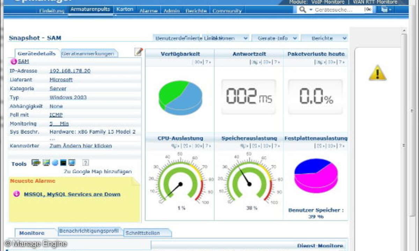Open the Einleitung menu tab
Viewport: 419px width, 251px height.
click(52, 11)
